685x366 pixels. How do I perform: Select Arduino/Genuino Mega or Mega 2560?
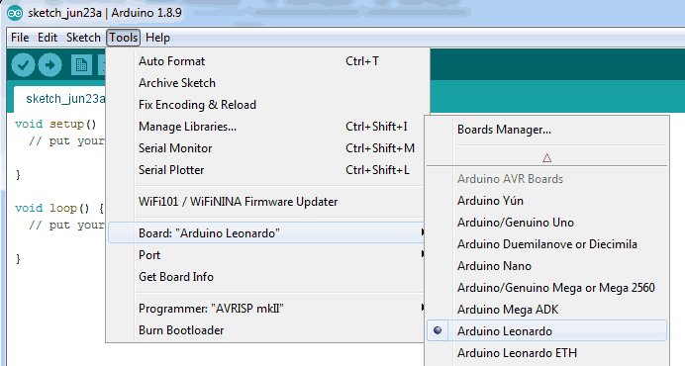point(547,288)
